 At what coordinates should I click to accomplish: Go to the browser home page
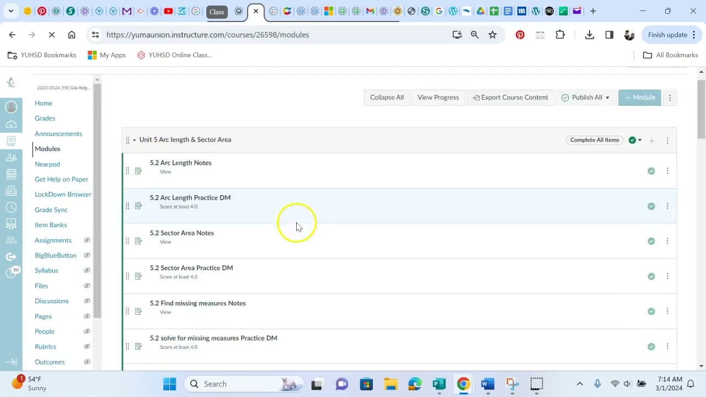pos(72,35)
